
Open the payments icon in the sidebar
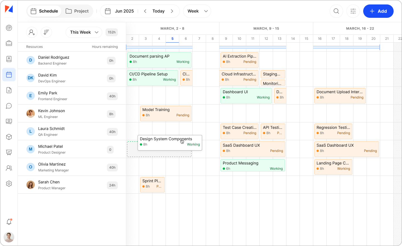9,121
